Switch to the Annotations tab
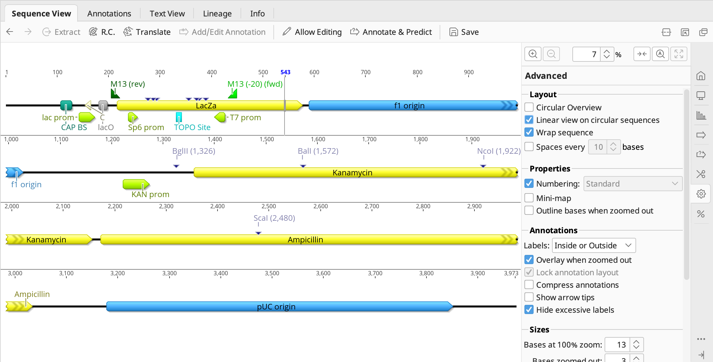Image resolution: width=713 pixels, height=362 pixels. click(x=109, y=13)
